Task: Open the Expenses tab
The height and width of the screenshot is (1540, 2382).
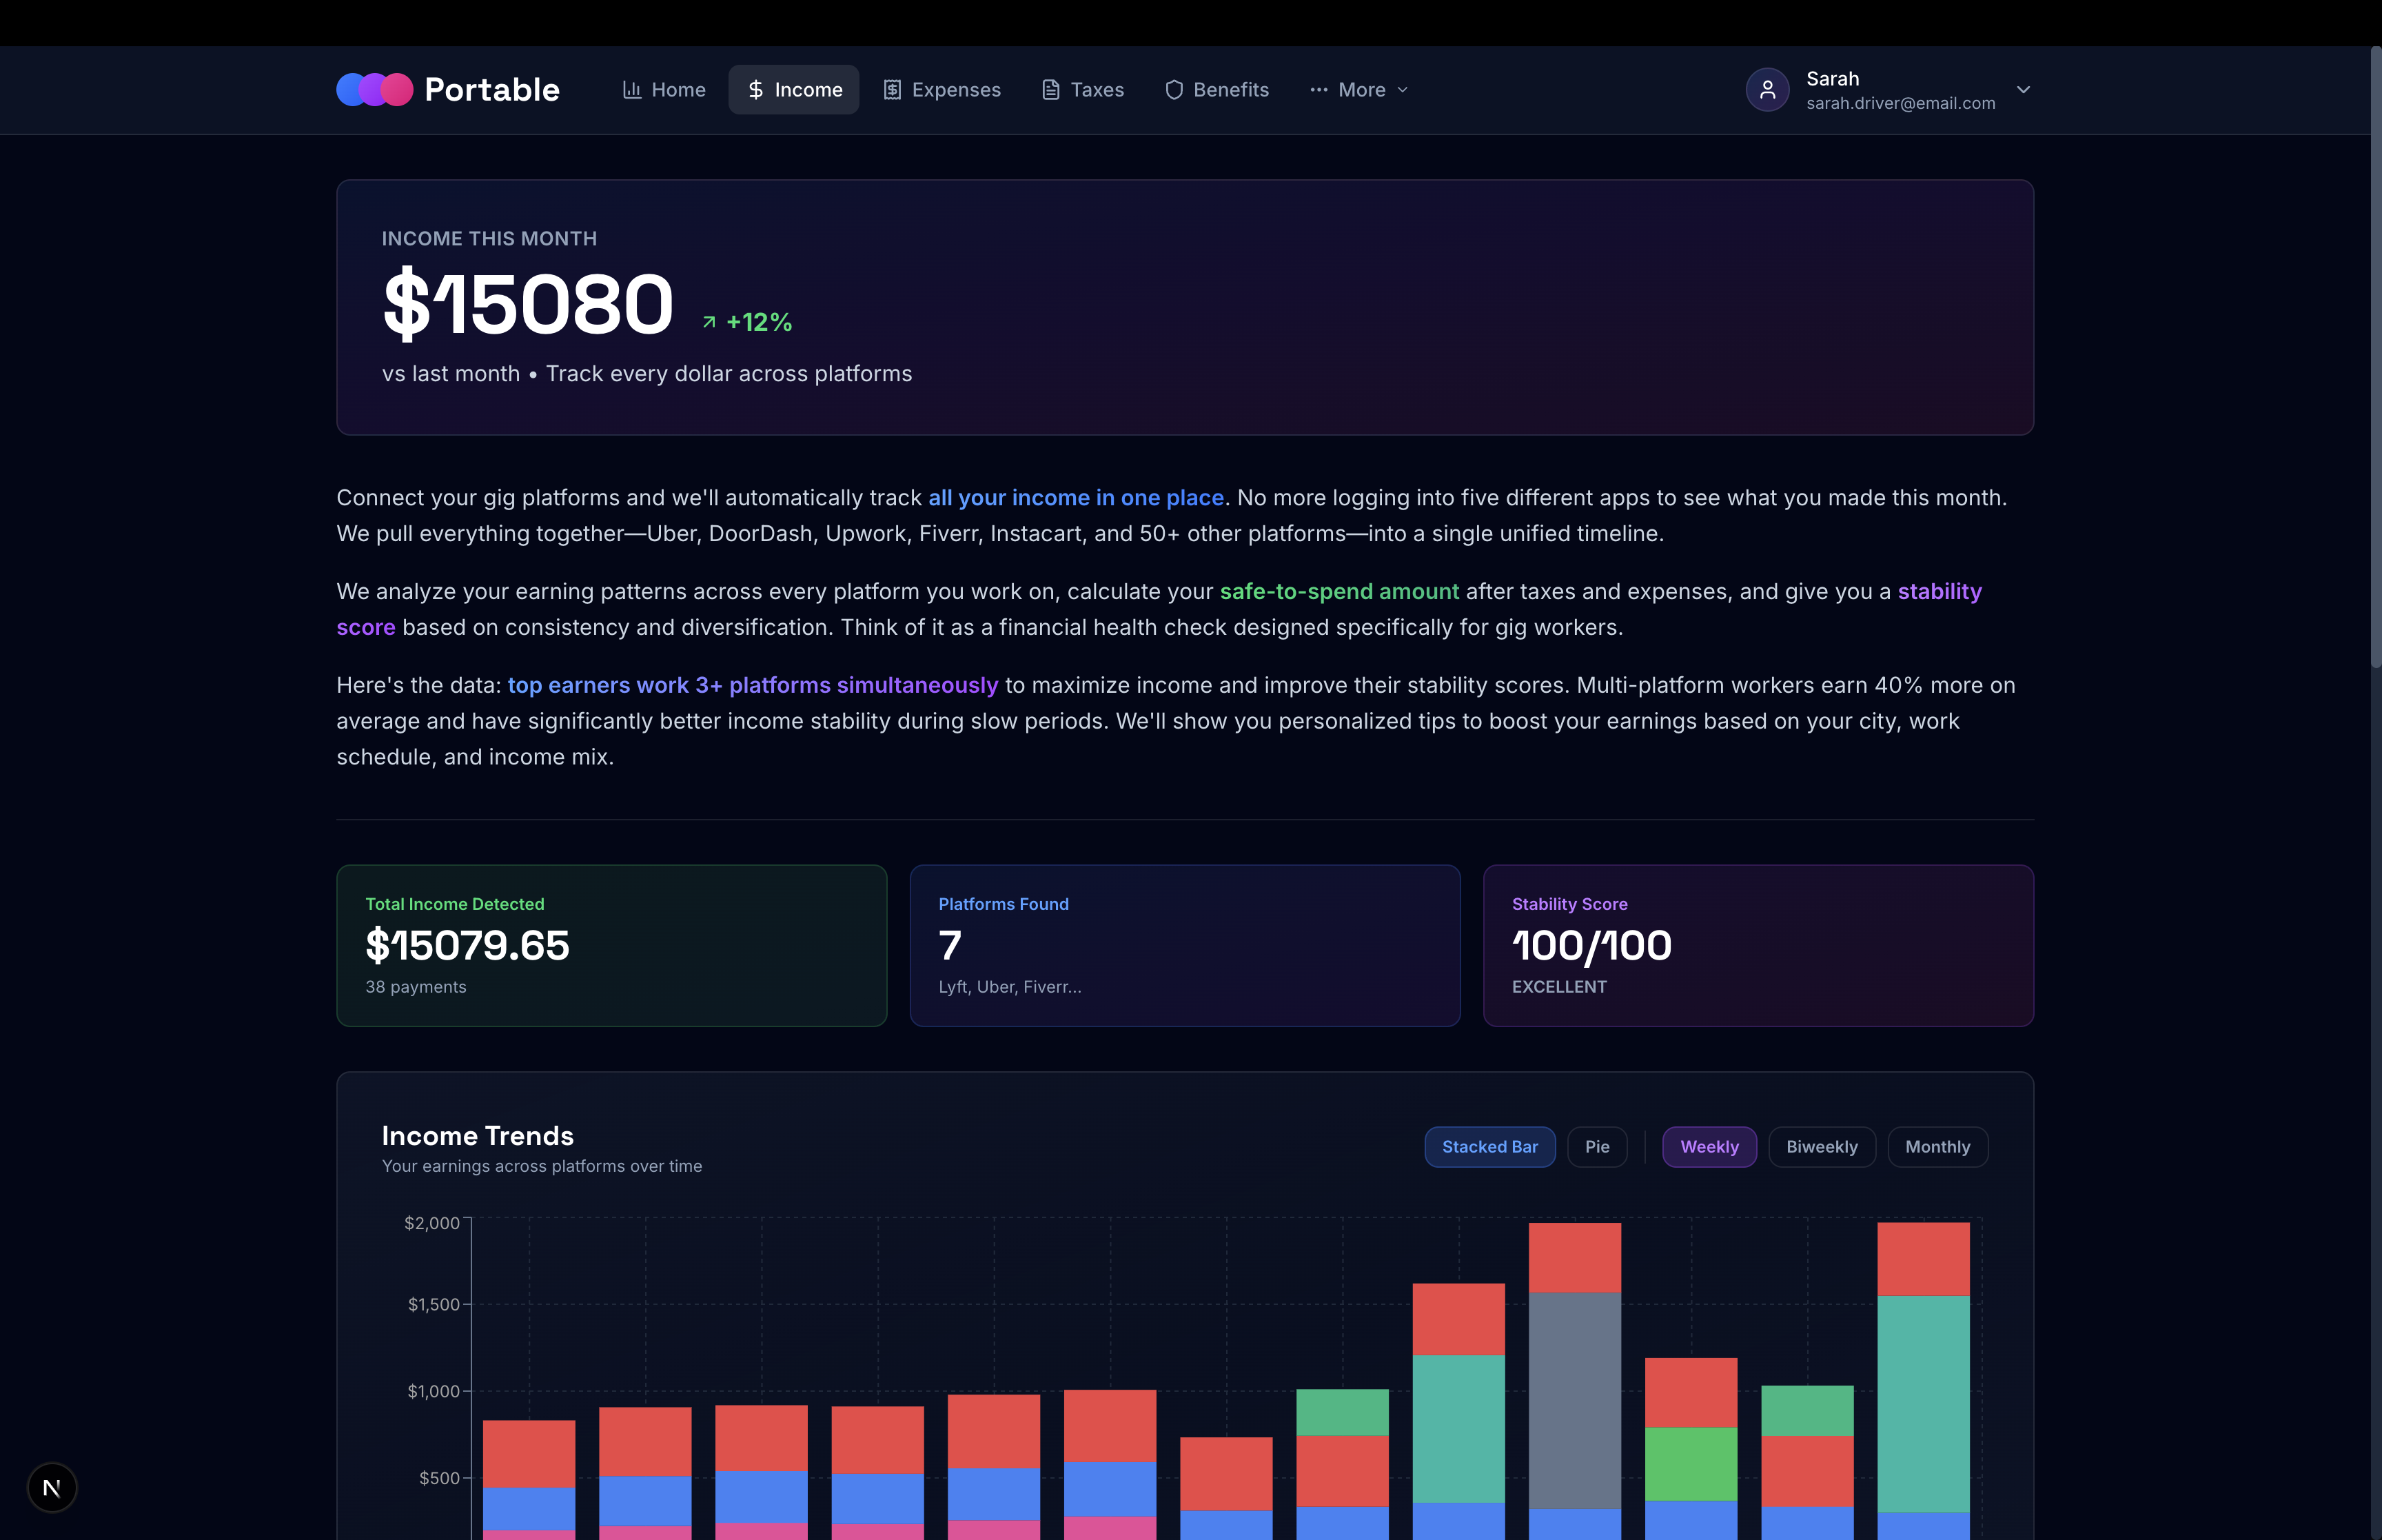Action: (x=955, y=90)
